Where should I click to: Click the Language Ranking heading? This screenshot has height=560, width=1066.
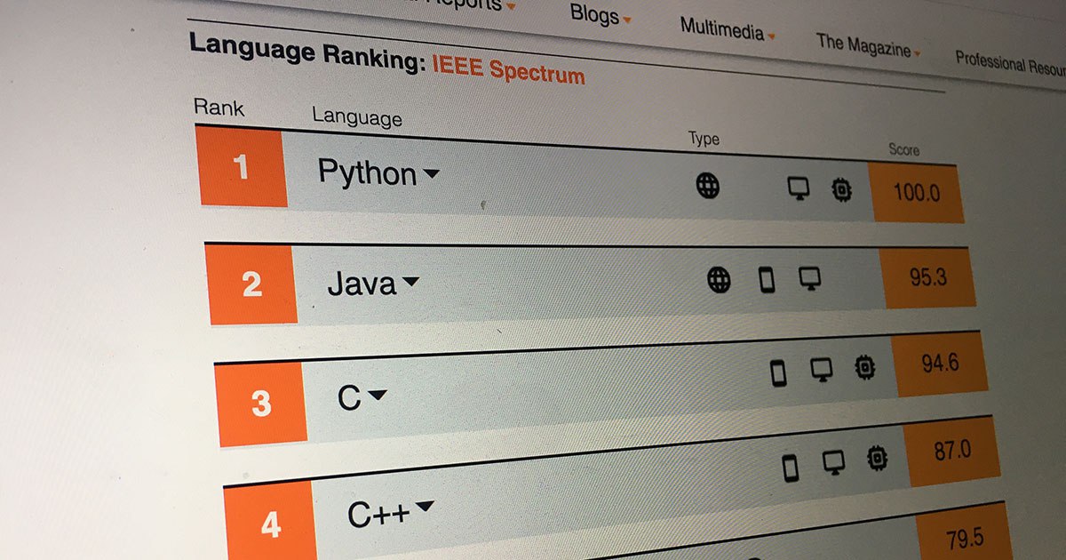(x=307, y=52)
